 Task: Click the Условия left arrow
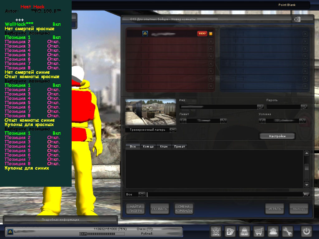262,121
